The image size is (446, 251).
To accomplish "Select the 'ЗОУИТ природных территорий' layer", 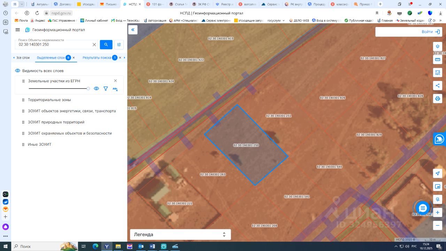I will coord(56,122).
